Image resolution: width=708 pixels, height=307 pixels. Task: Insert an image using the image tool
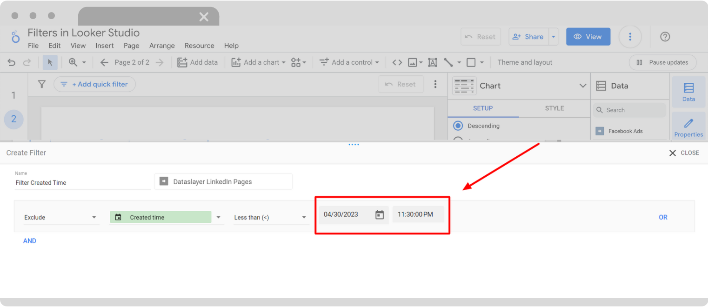413,62
